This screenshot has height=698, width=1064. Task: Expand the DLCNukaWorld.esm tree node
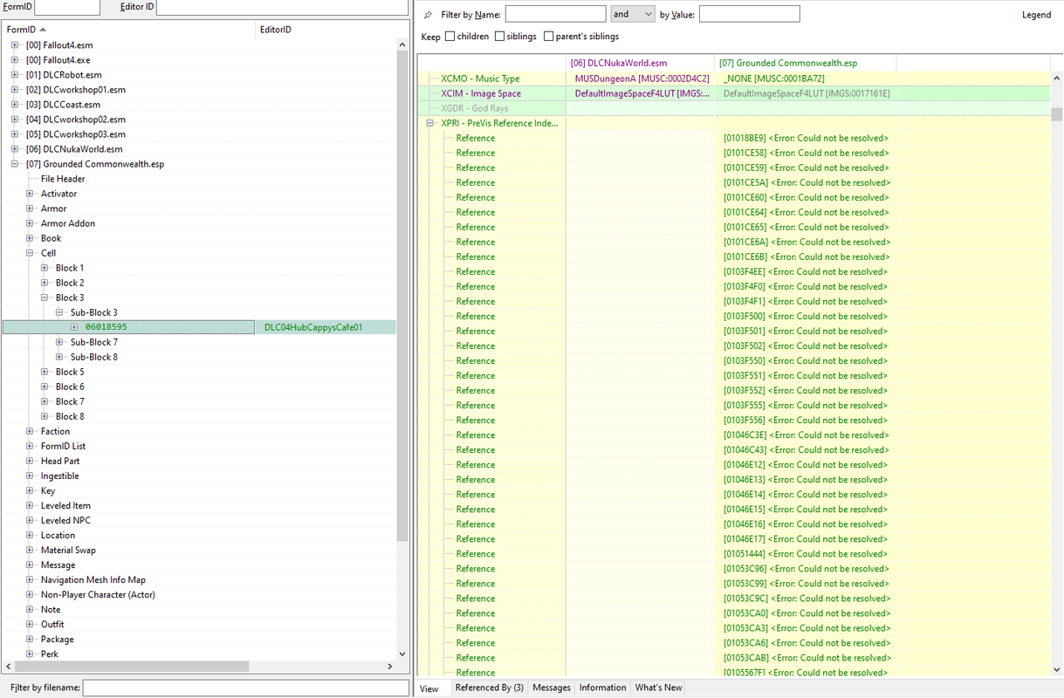click(x=15, y=149)
